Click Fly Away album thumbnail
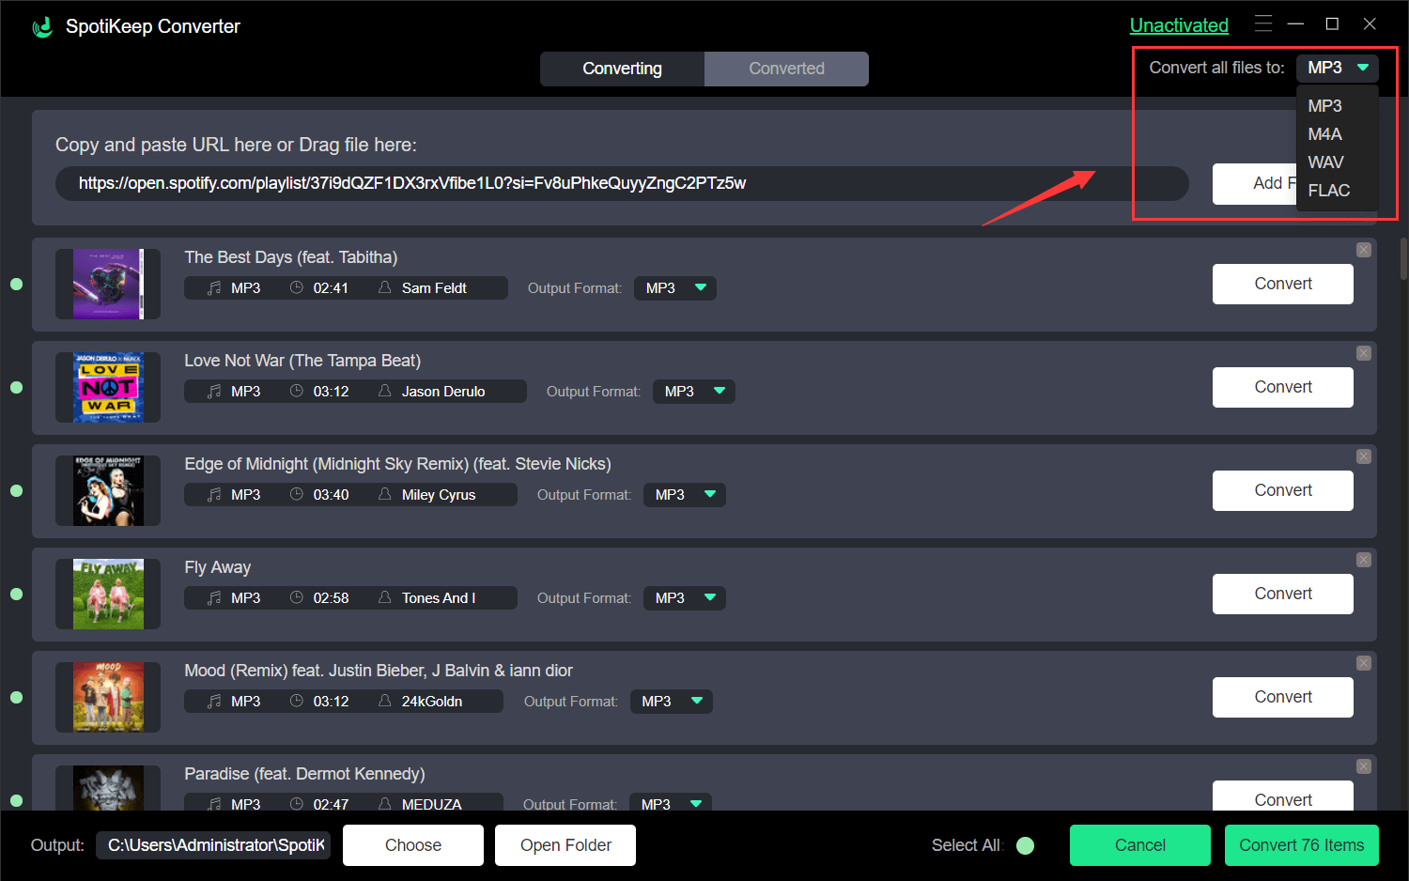 (108, 595)
